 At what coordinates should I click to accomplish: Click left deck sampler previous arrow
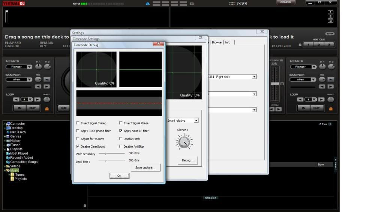point(38,86)
